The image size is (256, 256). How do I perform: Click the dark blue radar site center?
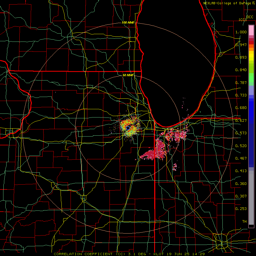[128, 128]
